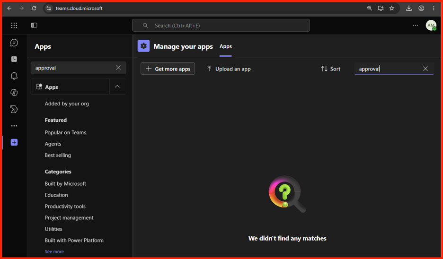Select Built by Microsoft category
Viewport: 443px width, 259px height.
[x=65, y=184]
